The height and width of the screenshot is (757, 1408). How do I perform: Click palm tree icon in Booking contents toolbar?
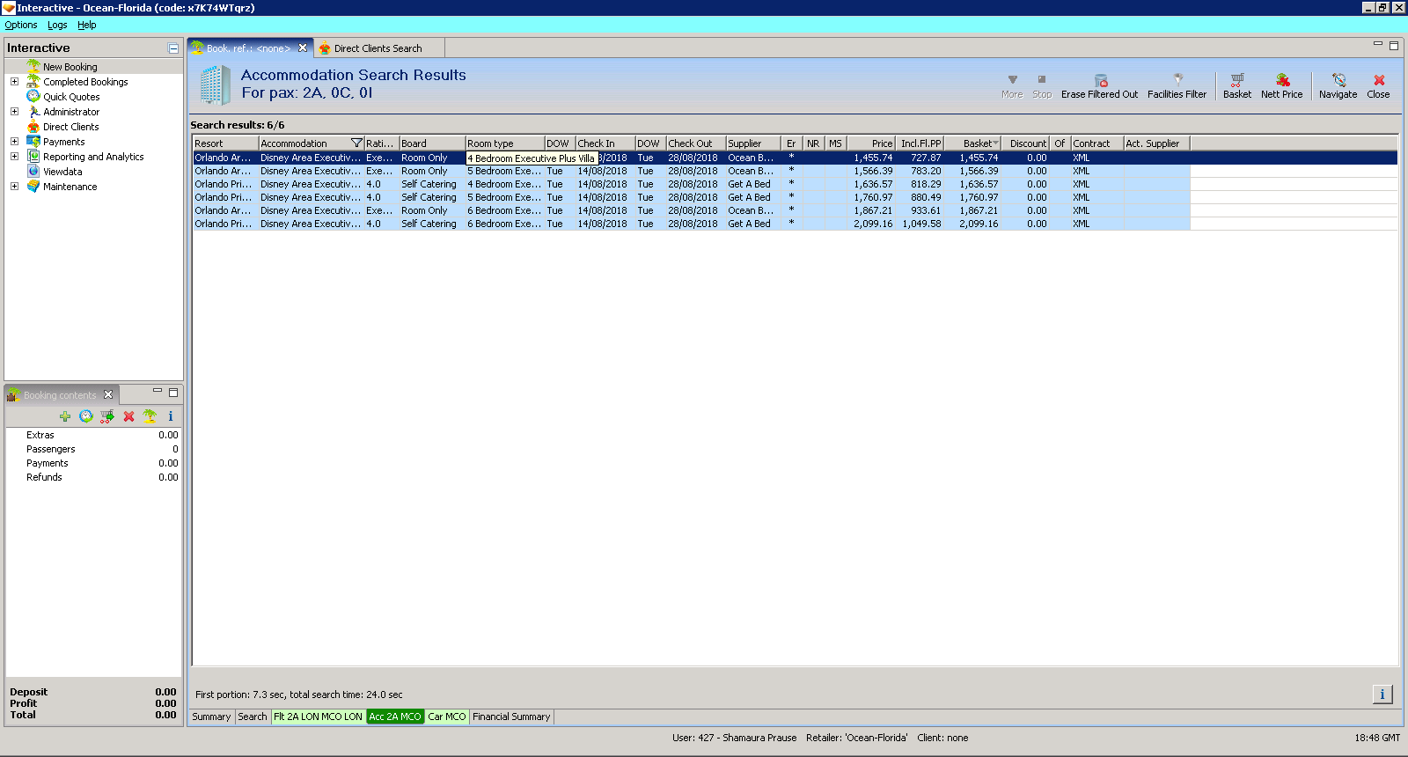click(x=150, y=416)
